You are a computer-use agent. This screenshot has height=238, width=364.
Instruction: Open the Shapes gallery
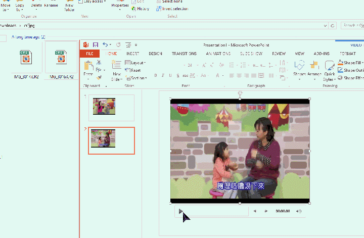click(x=299, y=70)
